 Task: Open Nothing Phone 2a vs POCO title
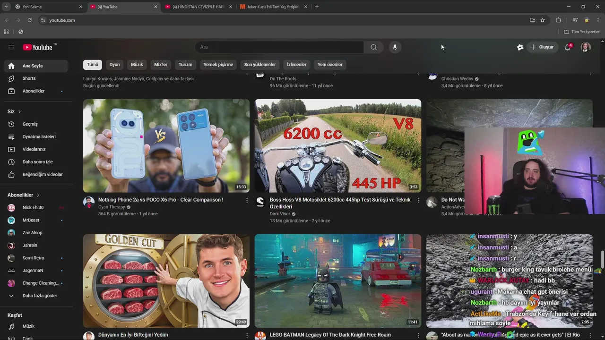click(161, 200)
